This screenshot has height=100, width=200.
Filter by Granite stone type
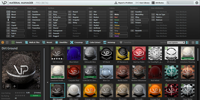click(36, 12)
